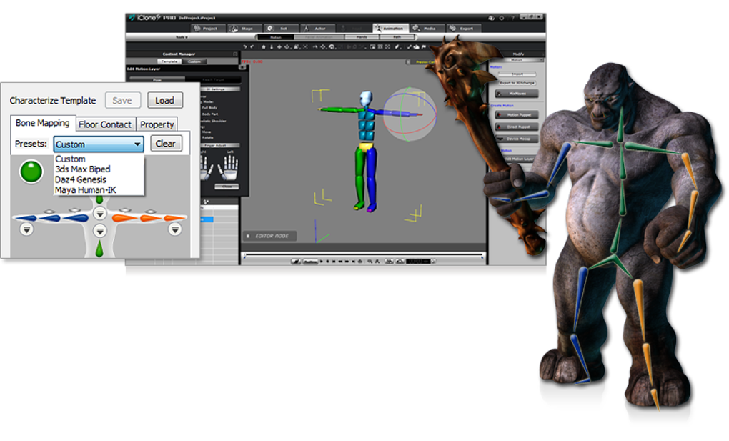729x441 pixels.
Task: Click the help question mark icon
Action: pos(513,18)
